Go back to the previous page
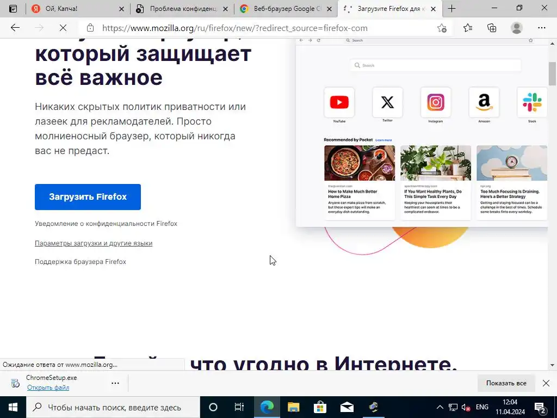The height and width of the screenshot is (418, 557). click(15, 28)
